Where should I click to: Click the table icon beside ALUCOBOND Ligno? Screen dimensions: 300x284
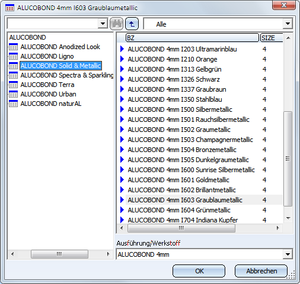(13, 56)
